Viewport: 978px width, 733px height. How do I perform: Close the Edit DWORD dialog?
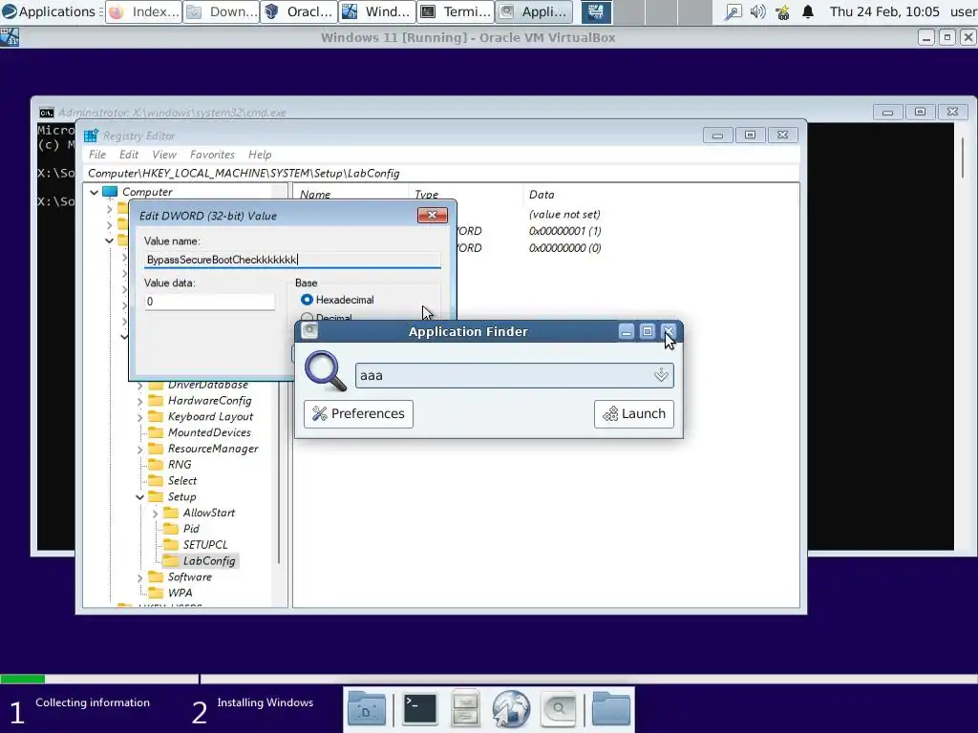tap(433, 215)
